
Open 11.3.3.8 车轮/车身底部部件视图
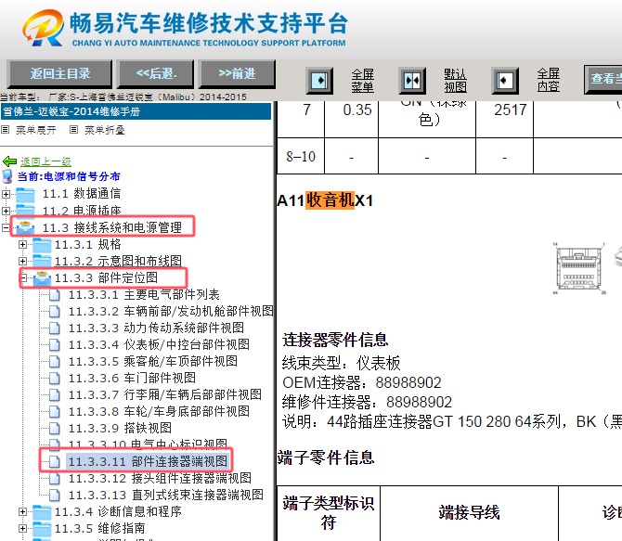click(159, 411)
